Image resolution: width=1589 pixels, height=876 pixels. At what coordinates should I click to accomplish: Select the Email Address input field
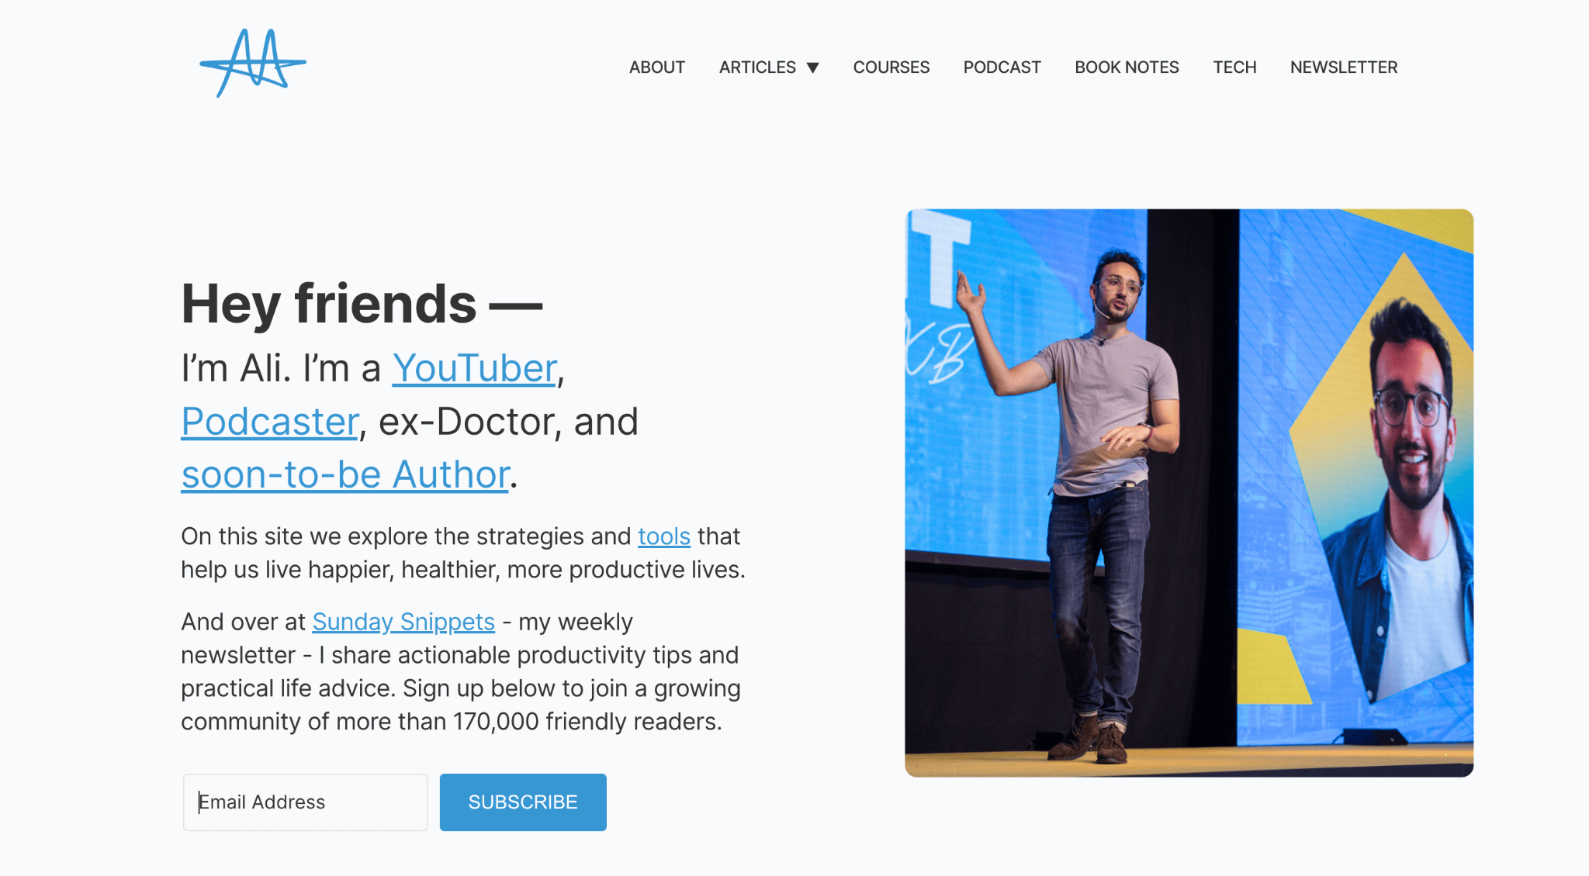306,802
